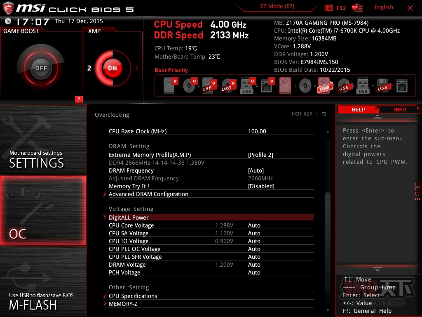Edit the CPU Base Clock 100.00 field
Image resolution: width=422 pixels, height=317 pixels.
(x=257, y=131)
